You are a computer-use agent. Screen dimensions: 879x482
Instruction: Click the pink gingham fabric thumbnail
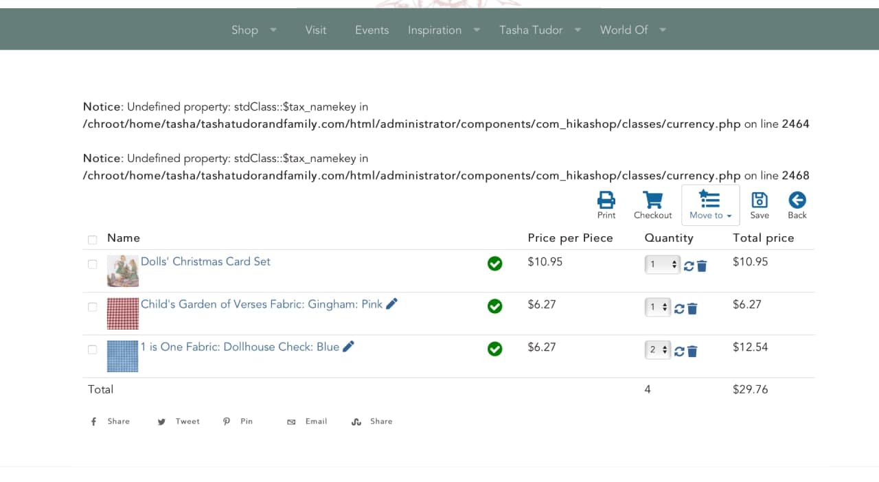123,313
